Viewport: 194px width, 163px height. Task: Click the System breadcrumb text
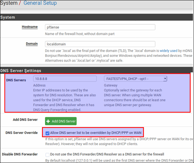point(9,3)
